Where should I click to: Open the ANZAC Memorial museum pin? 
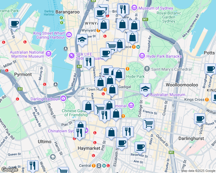(x=131, y=106)
